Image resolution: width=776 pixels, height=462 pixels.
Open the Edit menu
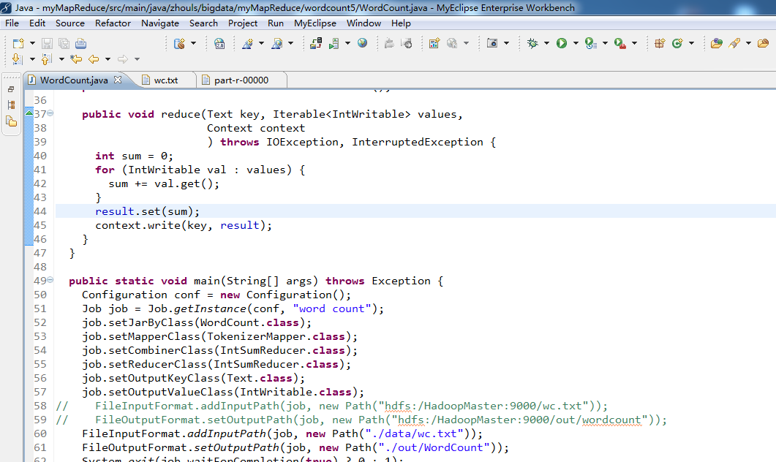pyautogui.click(x=37, y=23)
